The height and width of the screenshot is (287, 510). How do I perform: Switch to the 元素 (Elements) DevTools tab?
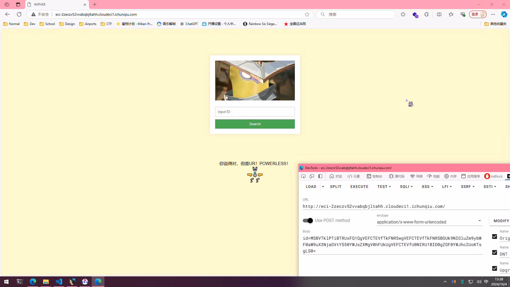point(354,176)
